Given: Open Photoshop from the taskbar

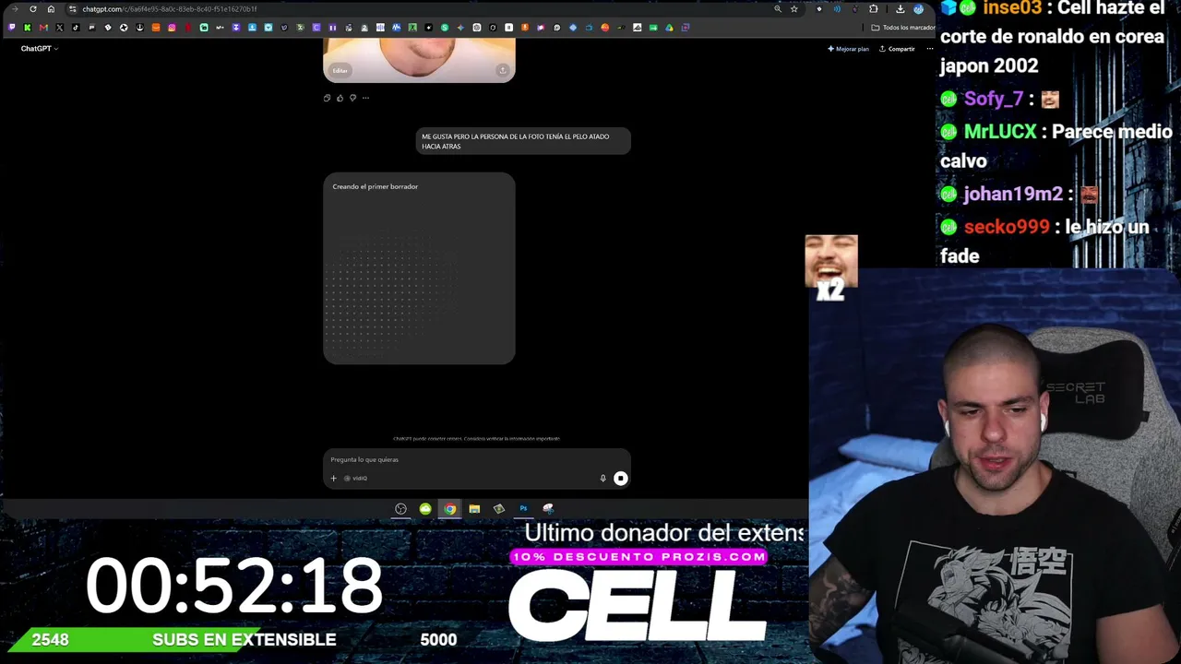Looking at the screenshot, I should coord(523,508).
